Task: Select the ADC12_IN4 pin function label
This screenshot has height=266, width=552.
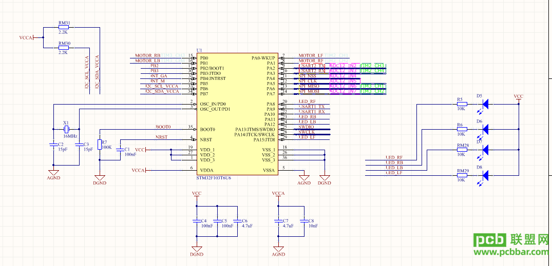Action: coord(343,76)
